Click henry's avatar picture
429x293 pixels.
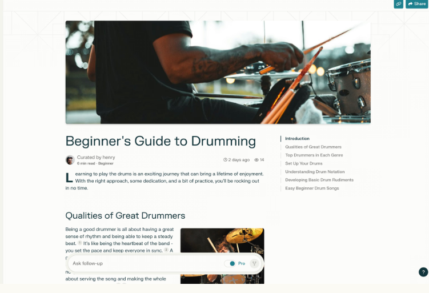(70, 160)
